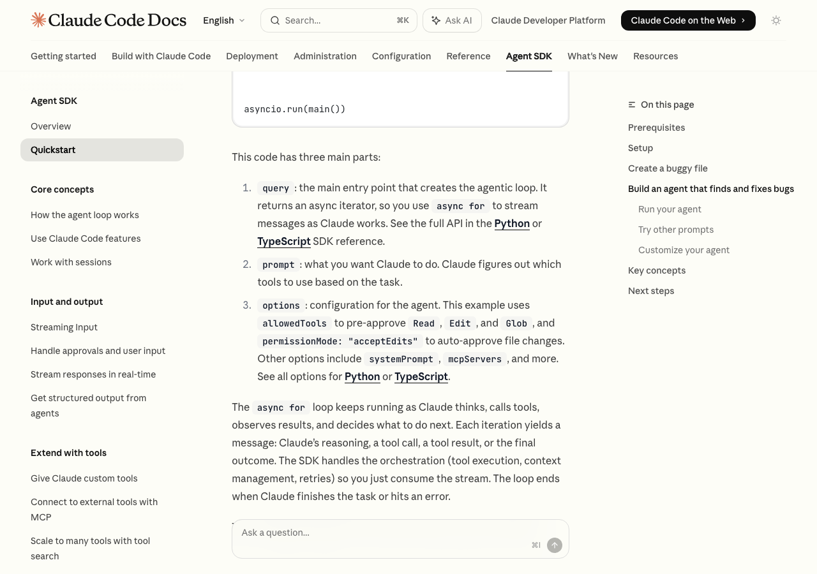The height and width of the screenshot is (574, 817).
Task: Click the Claude Code Docs starburst logo
Action: [x=38, y=20]
